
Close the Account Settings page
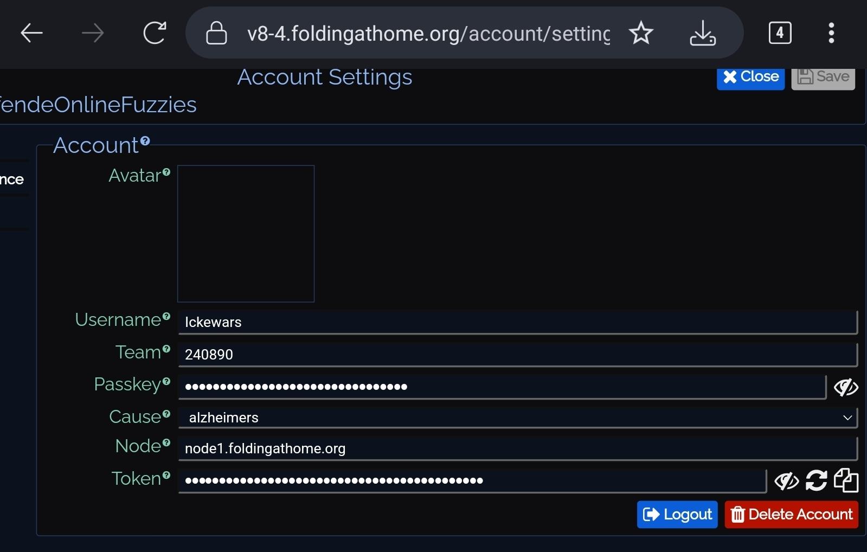tap(750, 77)
